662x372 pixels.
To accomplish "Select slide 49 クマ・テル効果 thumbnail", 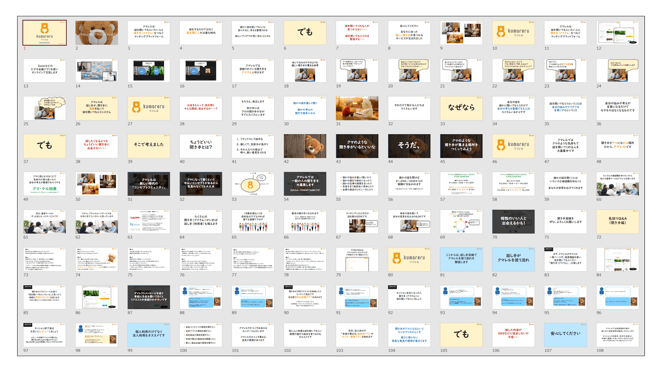I will (x=45, y=184).
